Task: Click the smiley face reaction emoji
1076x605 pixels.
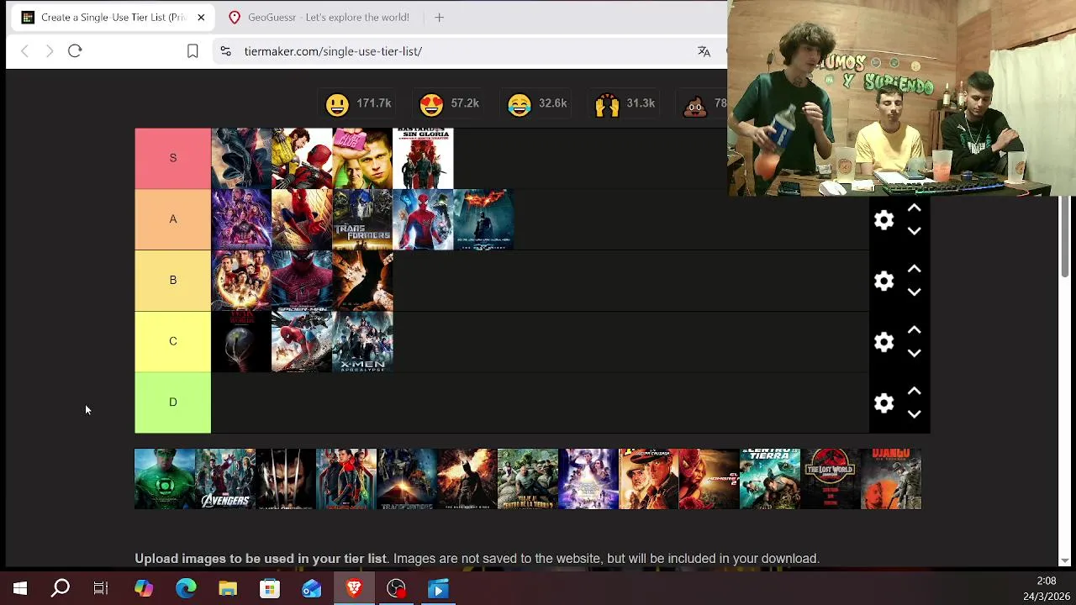Action: click(x=337, y=104)
